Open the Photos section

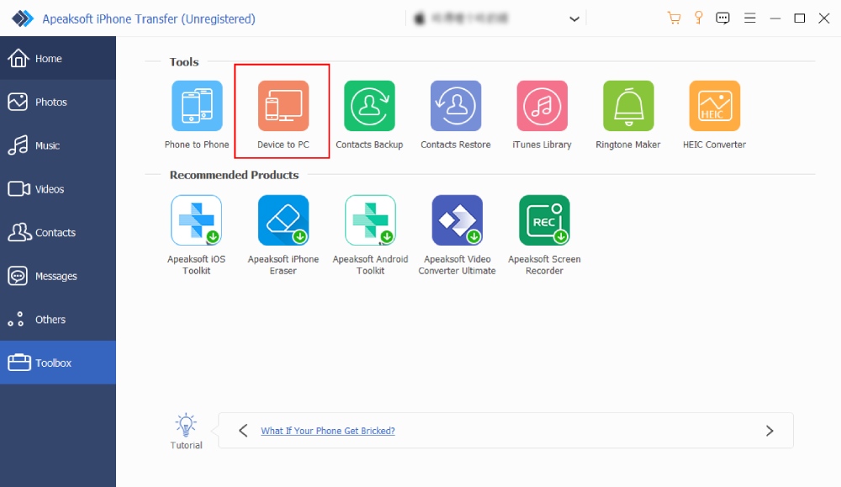tap(58, 102)
